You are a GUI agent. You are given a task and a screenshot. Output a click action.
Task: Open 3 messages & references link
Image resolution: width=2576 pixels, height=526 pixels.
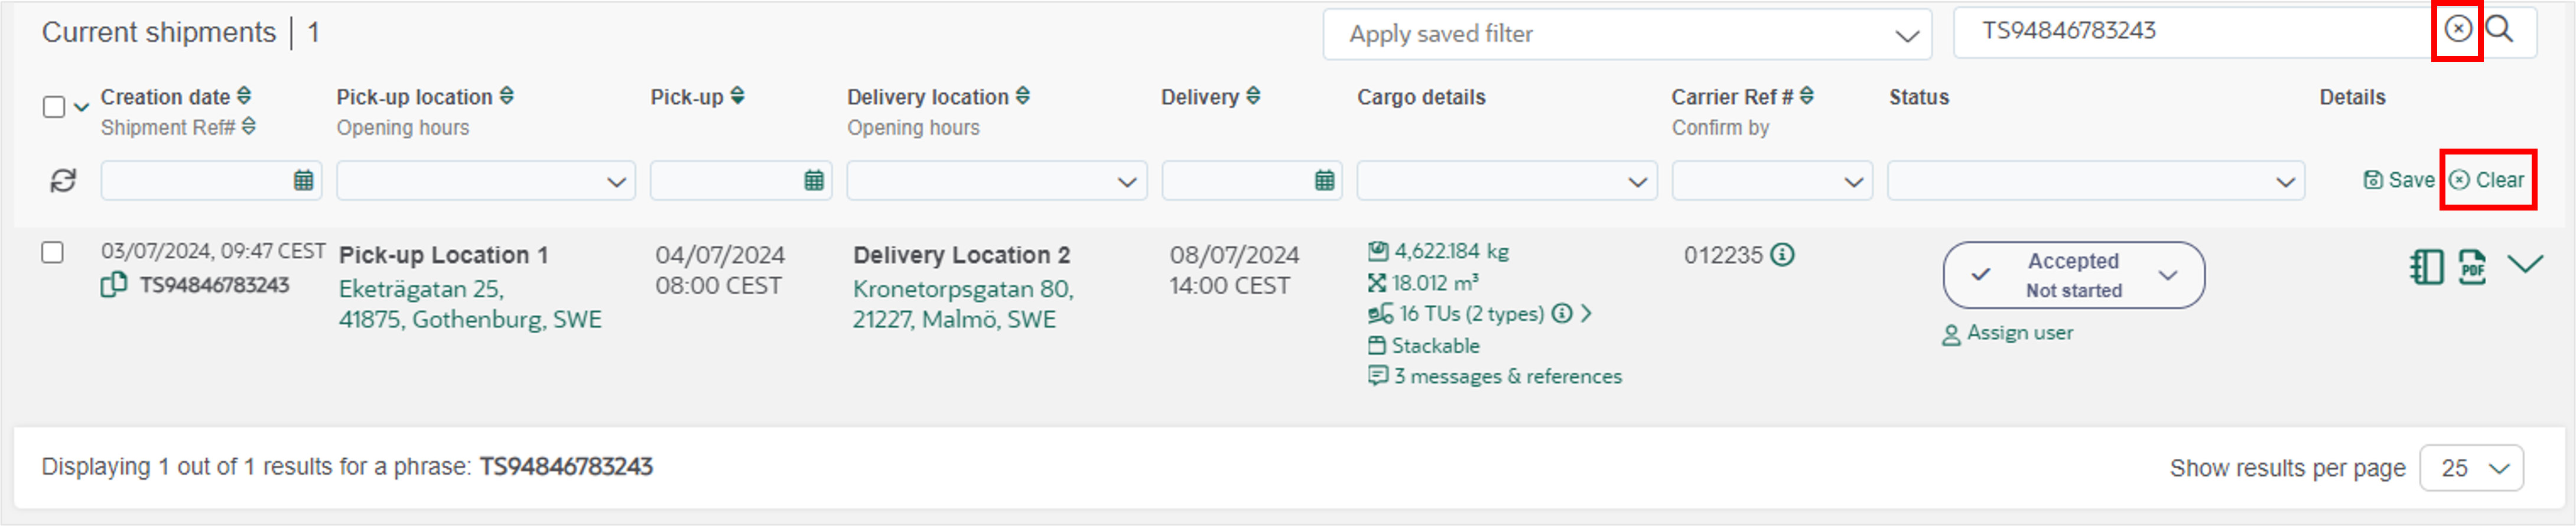point(1495,376)
